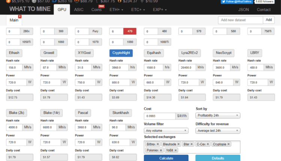Remove Bittrex from selected exchanges
The height and width of the screenshot is (161, 281).
158,144
